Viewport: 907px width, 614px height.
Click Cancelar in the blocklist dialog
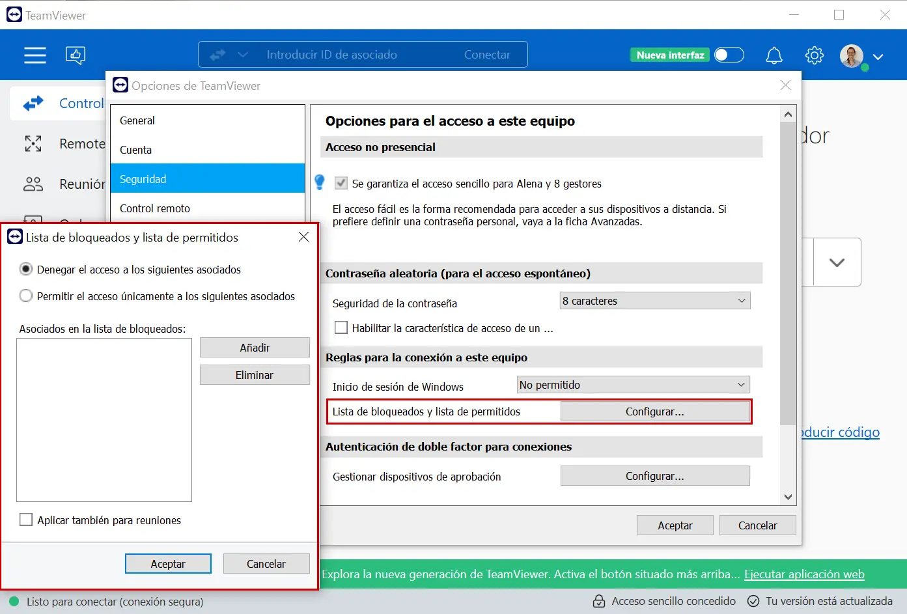coord(266,564)
